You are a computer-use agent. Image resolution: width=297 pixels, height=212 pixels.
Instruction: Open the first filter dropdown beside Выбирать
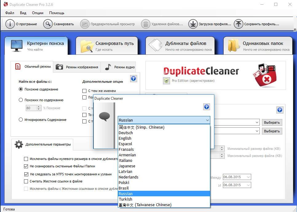click(257, 122)
